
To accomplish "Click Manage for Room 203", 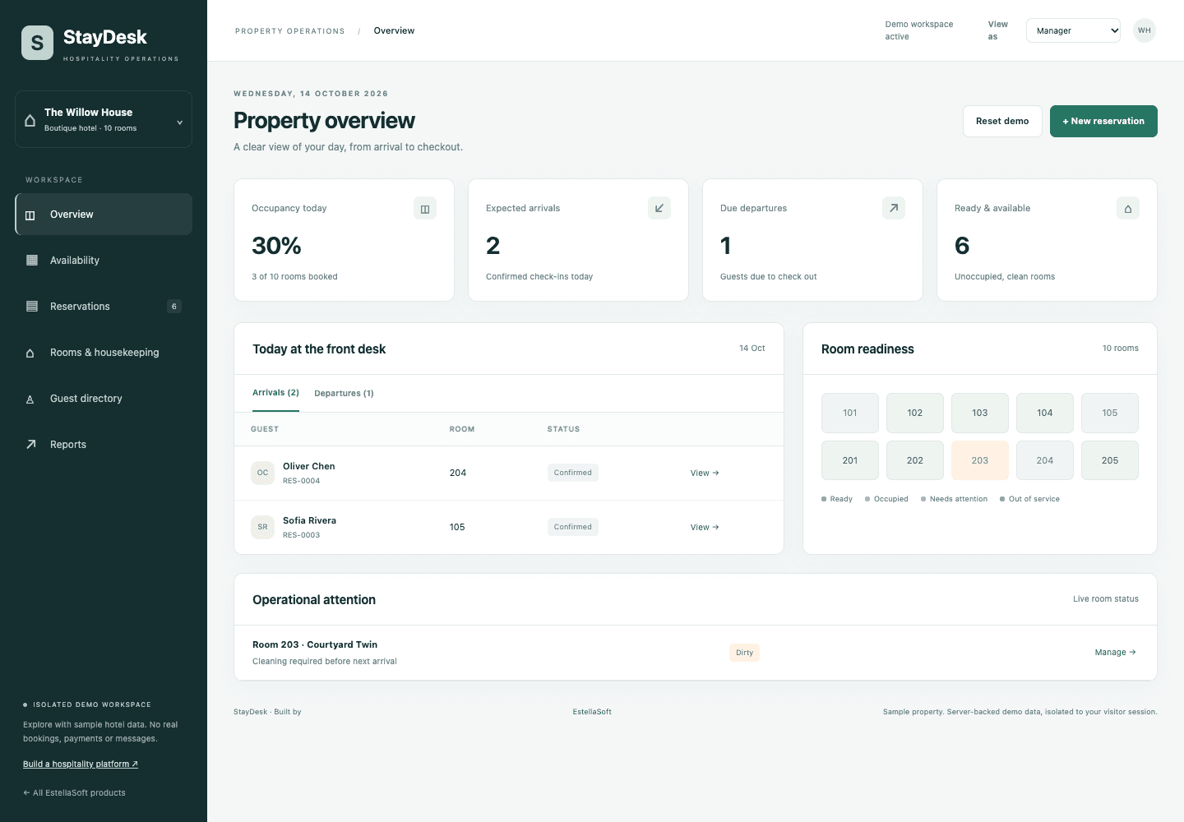I will click(x=1116, y=653).
